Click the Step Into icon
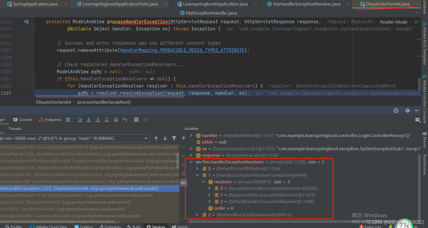Viewport: 428px width, 228px height. point(89,120)
